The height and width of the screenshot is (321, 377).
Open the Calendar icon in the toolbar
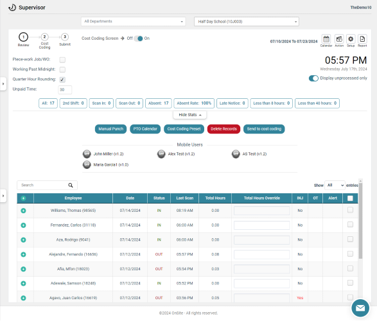tap(326, 39)
